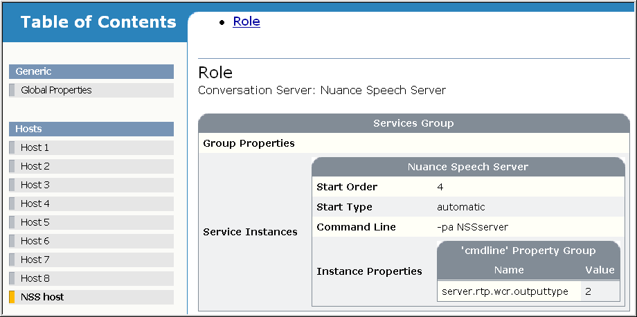
Task: Click the Nuance Speech Server header
Action: pyautogui.click(x=468, y=167)
